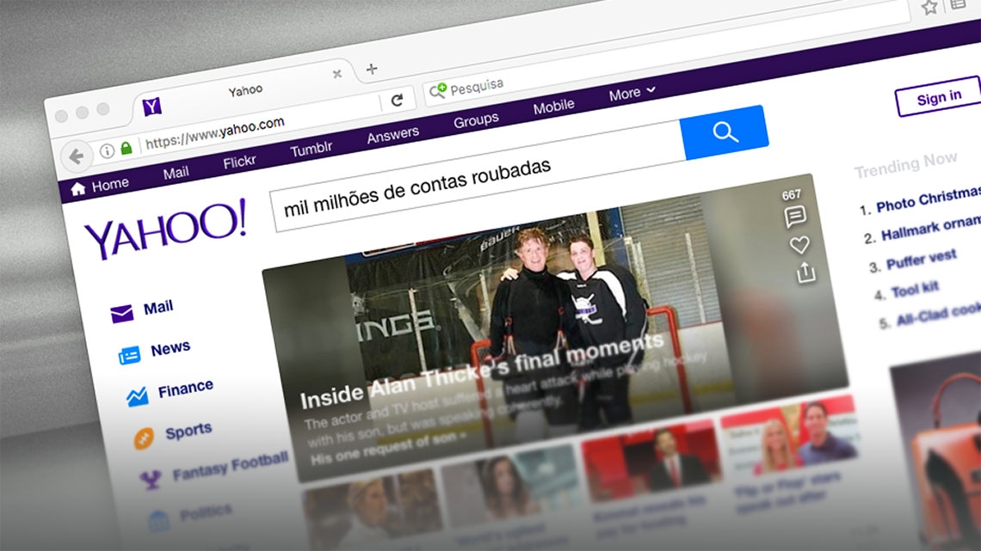Open the News sidebar link

pos(170,348)
